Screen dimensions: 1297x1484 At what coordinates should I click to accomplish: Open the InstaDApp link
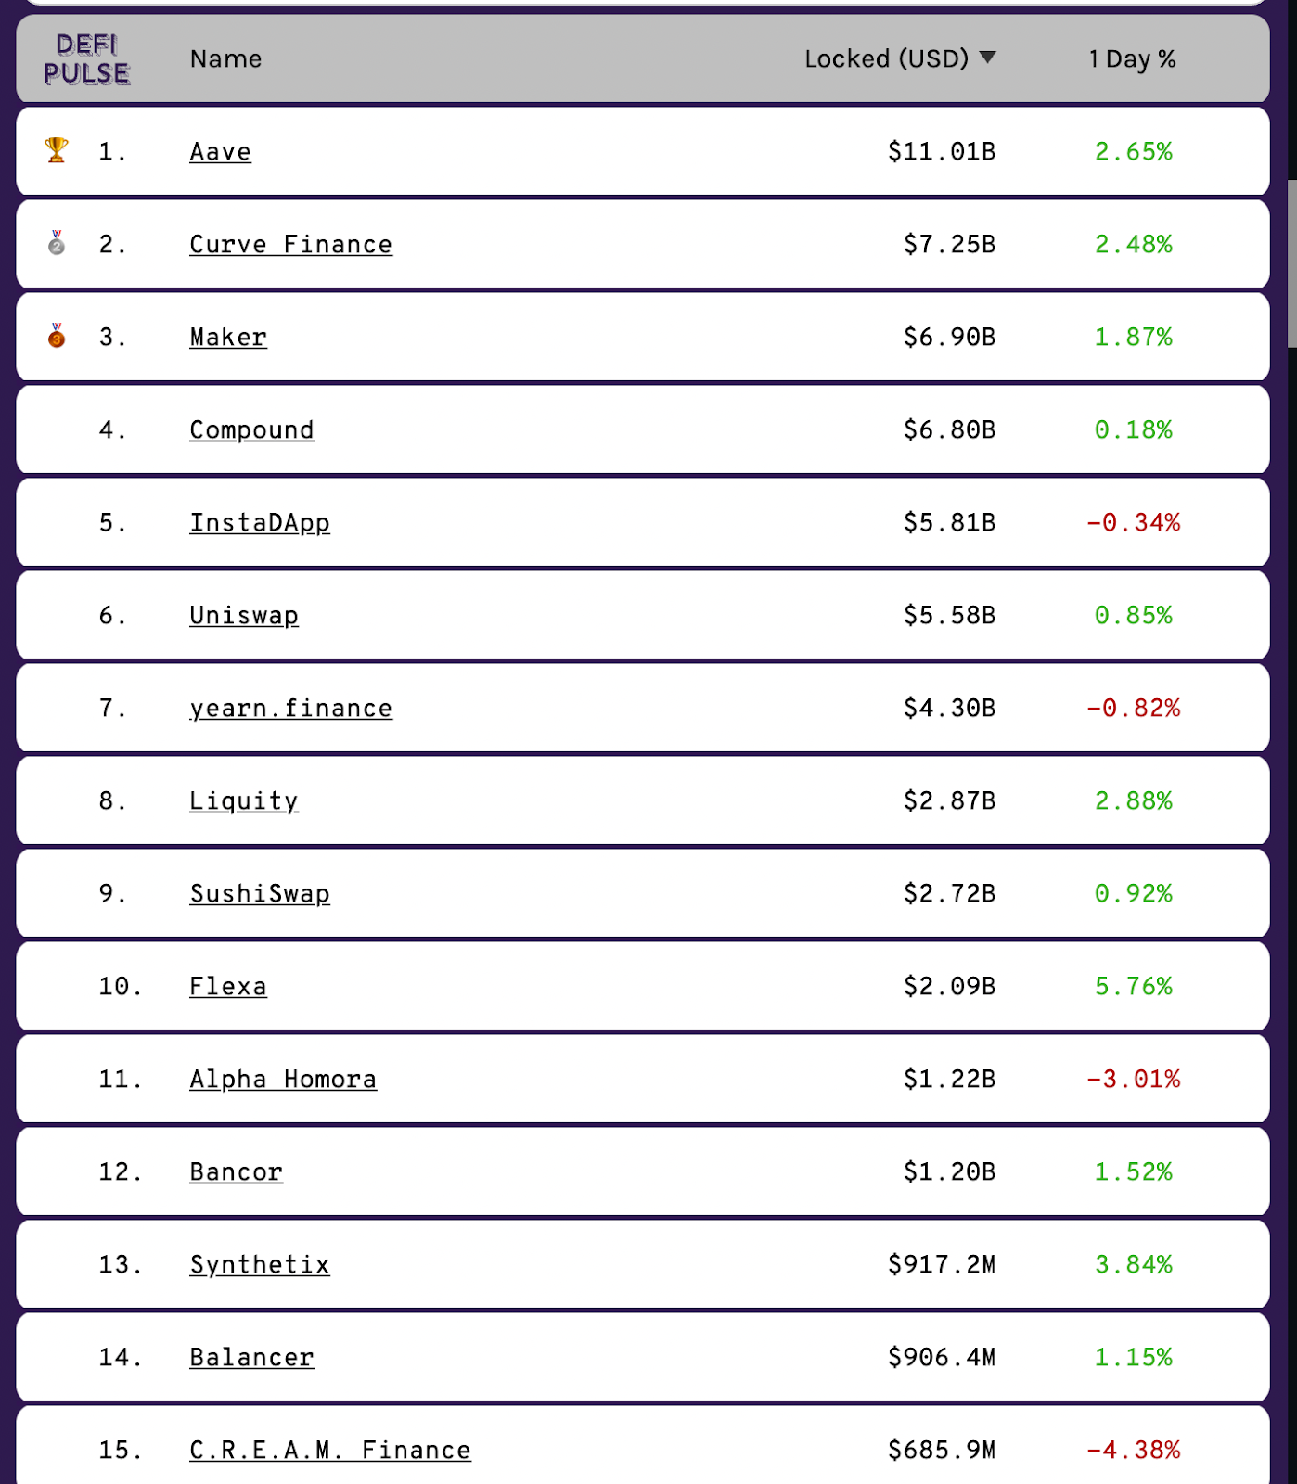[260, 522]
